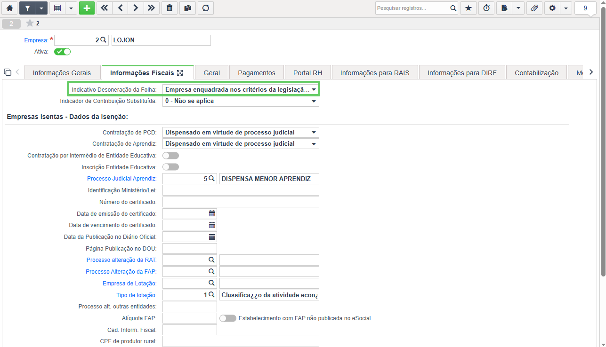Image resolution: width=606 pixels, height=347 pixels.
Task: Open calendar for Data de vencimento do certificado
Action: [212, 225]
